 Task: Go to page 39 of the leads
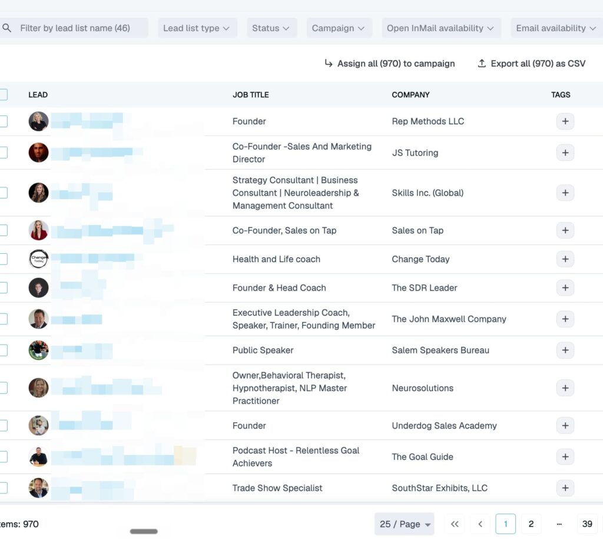tap(587, 524)
